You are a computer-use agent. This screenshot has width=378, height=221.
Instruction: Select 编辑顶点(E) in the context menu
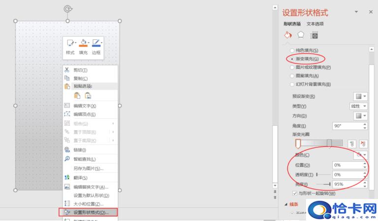pos(84,114)
